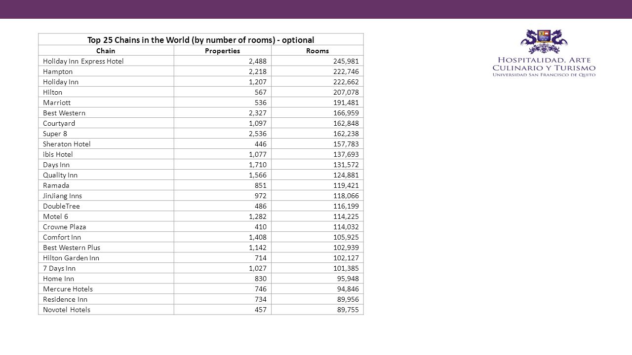Click the 'Super 8' chain cell
This screenshot has height=355, width=632.
[x=106, y=134]
